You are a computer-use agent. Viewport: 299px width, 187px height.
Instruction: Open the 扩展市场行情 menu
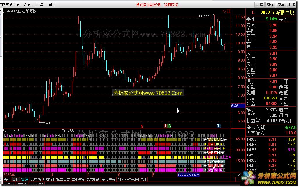click(x=10, y=5)
